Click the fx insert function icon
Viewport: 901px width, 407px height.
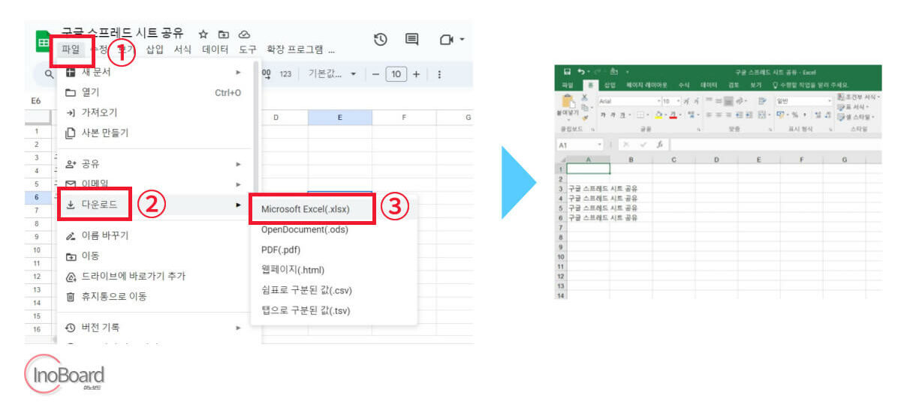click(660, 145)
